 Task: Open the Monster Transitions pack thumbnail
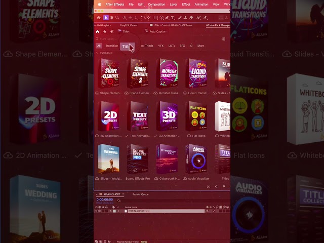click(x=168, y=73)
